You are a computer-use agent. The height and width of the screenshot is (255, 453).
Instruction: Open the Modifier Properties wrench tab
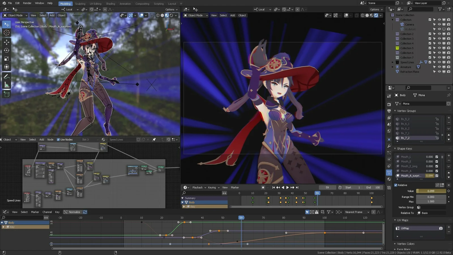coord(389,146)
